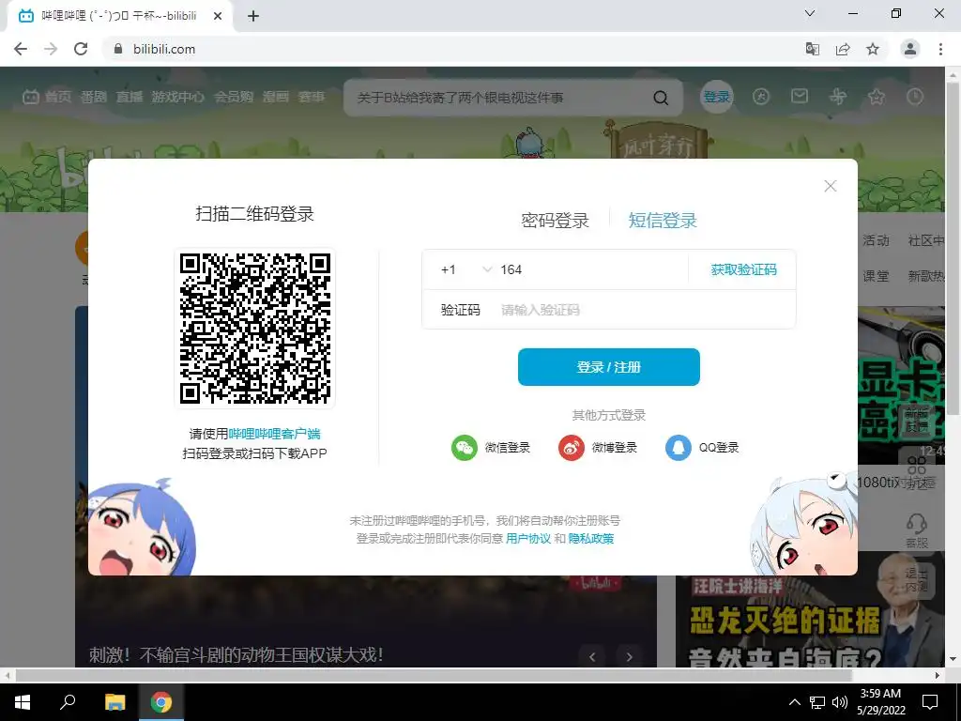
Task: Click the 验证码 input field
Action: point(644,310)
